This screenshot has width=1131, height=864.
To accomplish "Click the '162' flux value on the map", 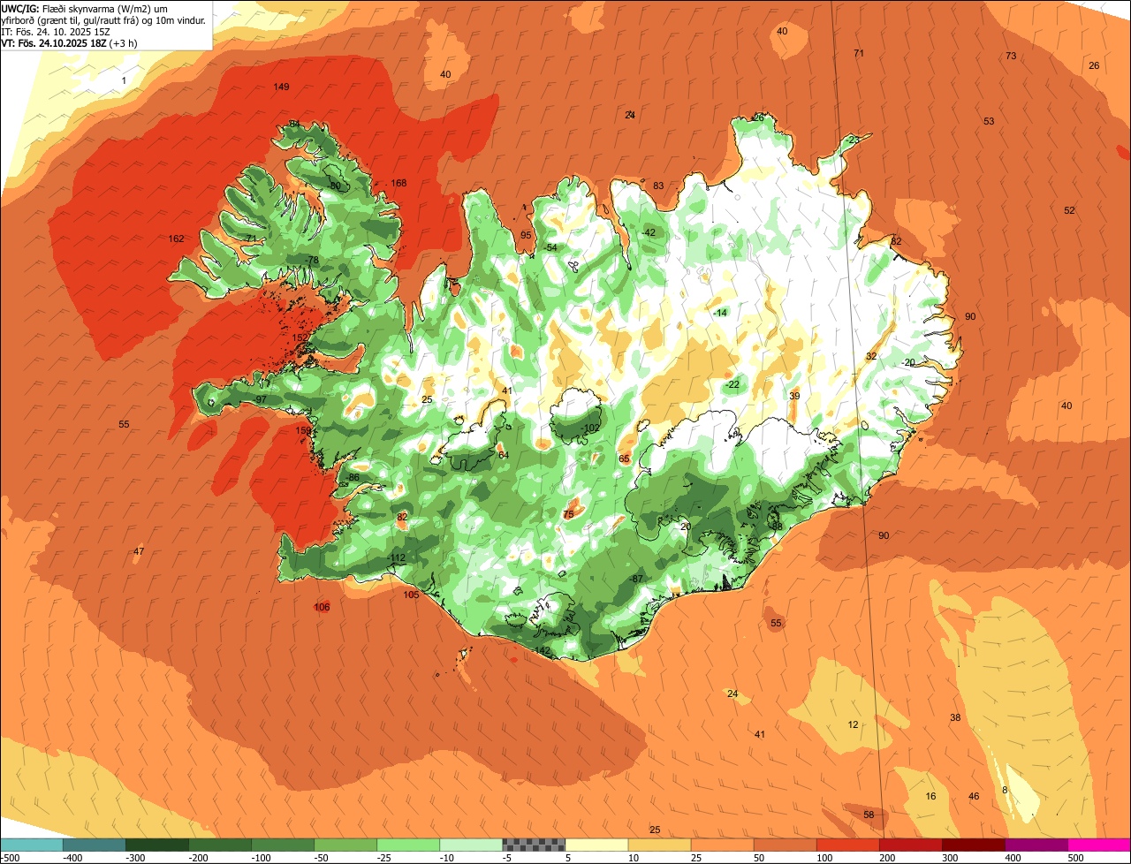I will [176, 239].
